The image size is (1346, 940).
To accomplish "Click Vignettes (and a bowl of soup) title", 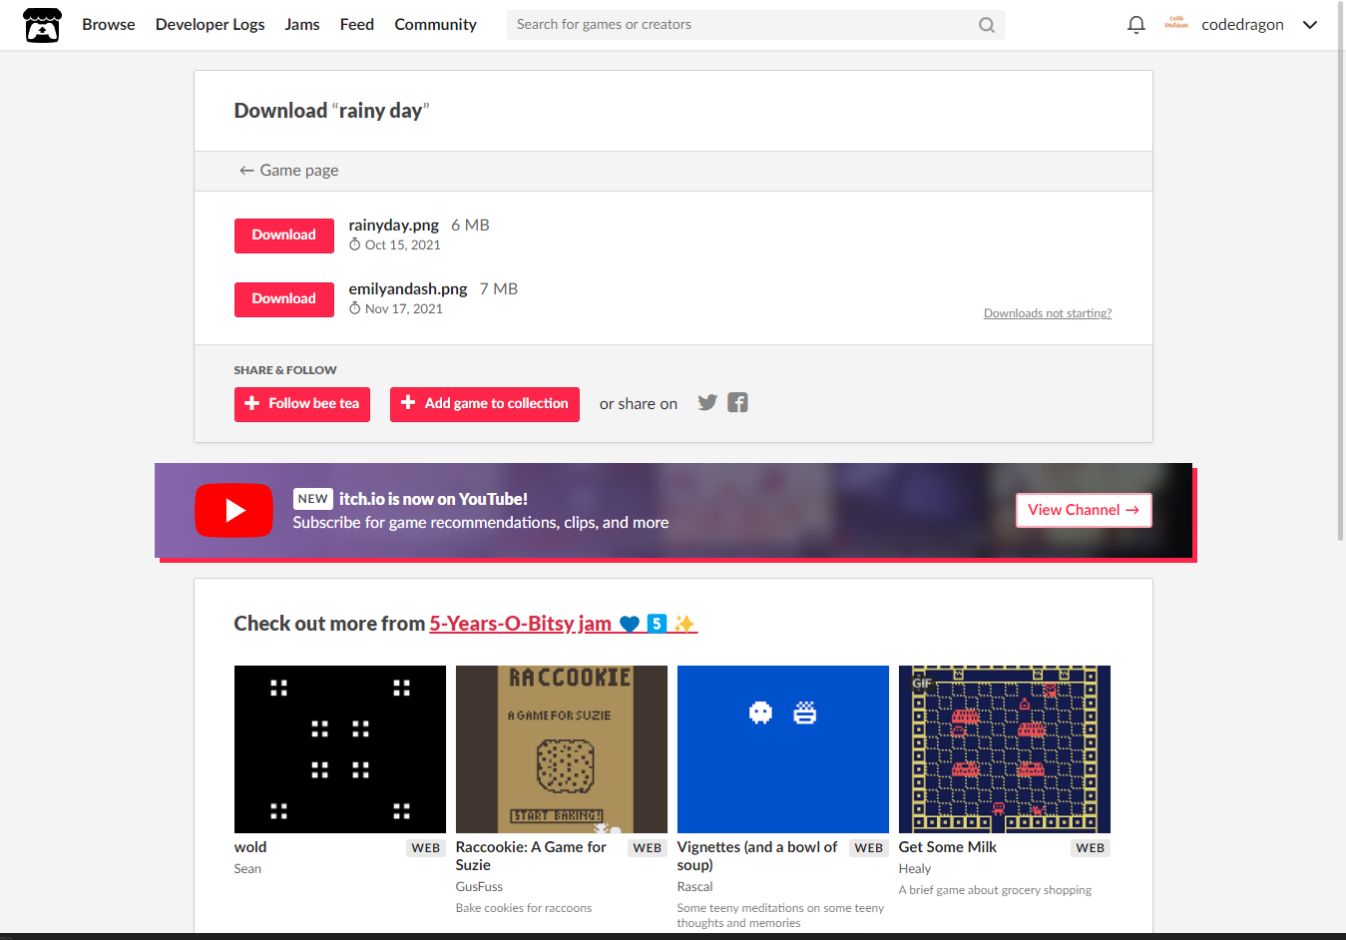I will point(757,856).
